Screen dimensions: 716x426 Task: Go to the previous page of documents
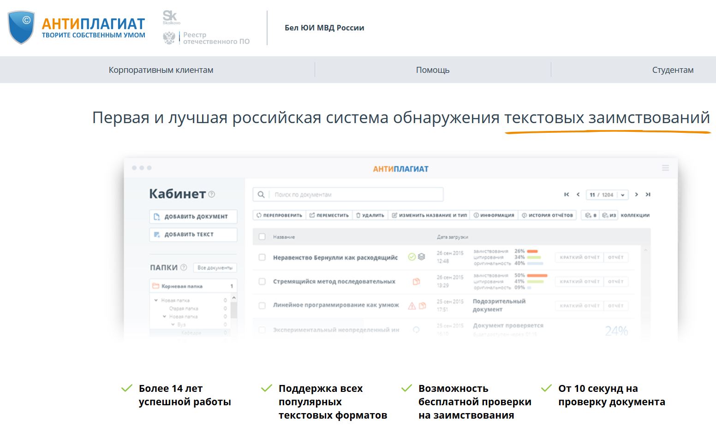(578, 195)
